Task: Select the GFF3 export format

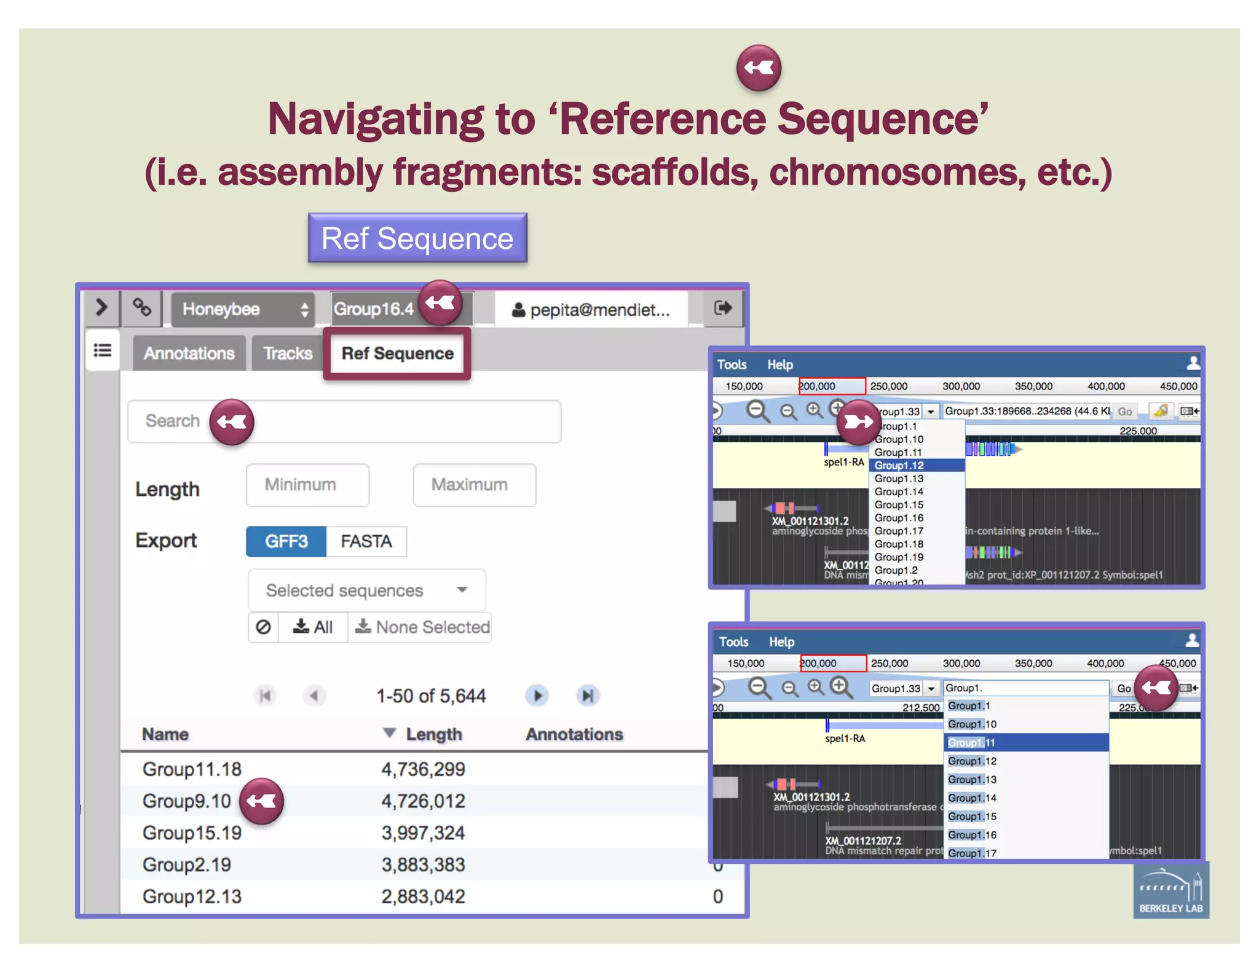Action: coord(286,541)
